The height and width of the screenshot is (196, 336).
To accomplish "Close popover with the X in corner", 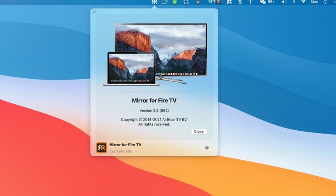I will pyautogui.click(x=94, y=12).
